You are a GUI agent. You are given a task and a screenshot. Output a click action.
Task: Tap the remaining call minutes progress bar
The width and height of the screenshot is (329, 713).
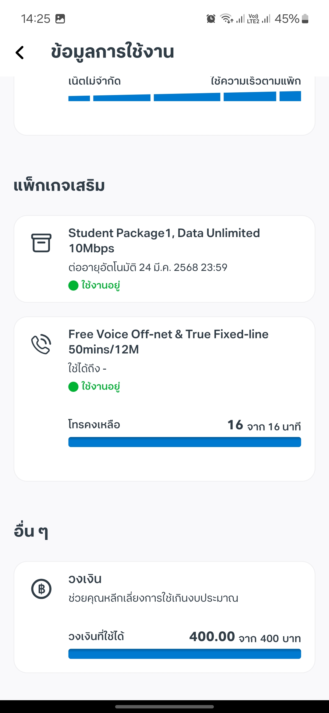tap(185, 442)
